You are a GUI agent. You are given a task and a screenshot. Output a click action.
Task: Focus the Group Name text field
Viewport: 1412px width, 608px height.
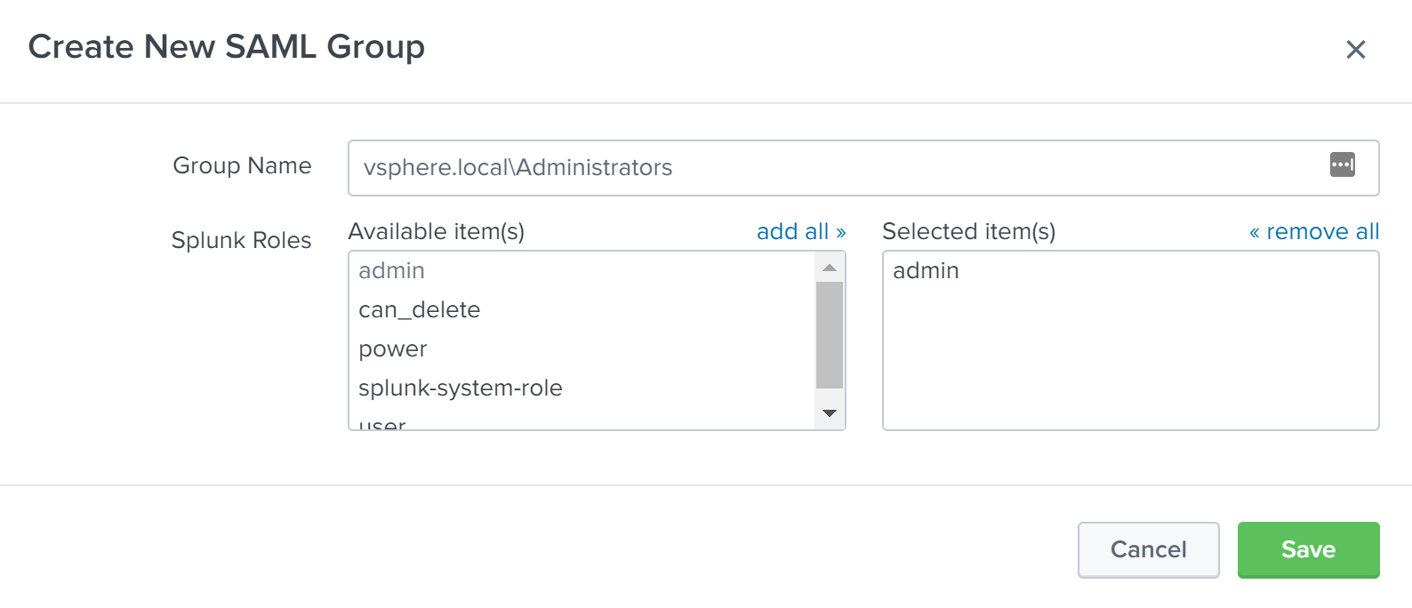836,168
